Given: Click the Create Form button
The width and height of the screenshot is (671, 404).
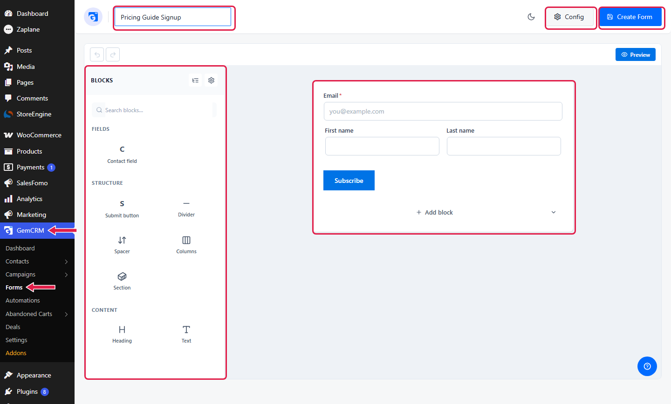Looking at the screenshot, I should (630, 17).
